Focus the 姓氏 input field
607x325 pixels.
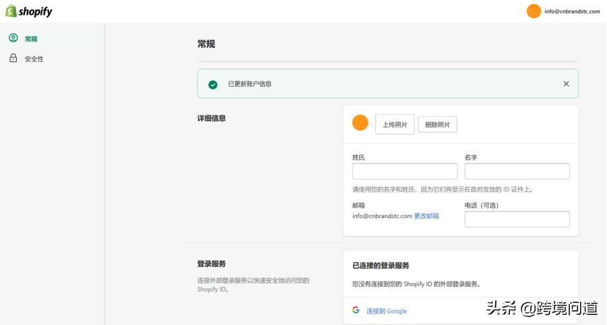404,171
